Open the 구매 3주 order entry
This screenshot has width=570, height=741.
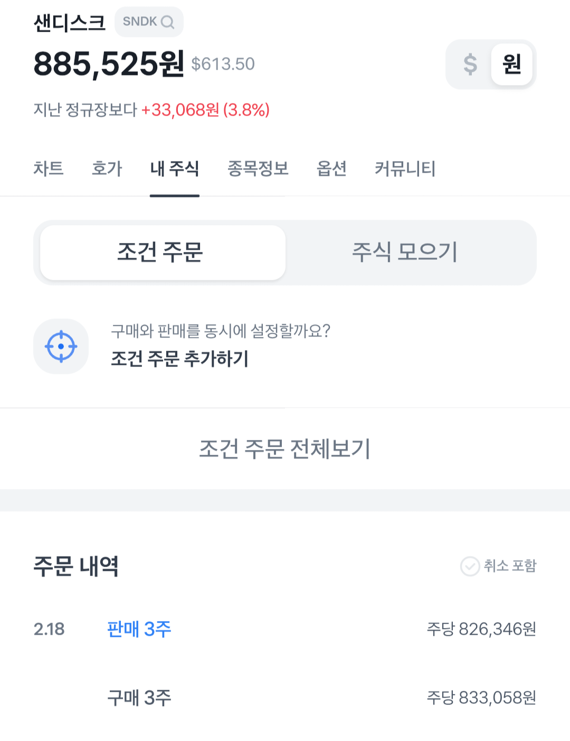click(x=139, y=698)
